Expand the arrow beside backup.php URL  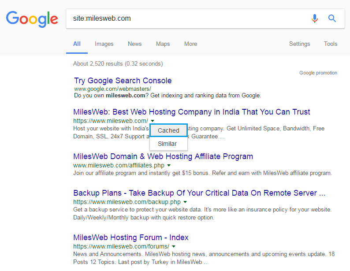click(x=185, y=202)
